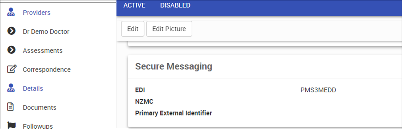Click the EDI value PMS3MEDD
This screenshot has height=129, width=402.
(318, 90)
